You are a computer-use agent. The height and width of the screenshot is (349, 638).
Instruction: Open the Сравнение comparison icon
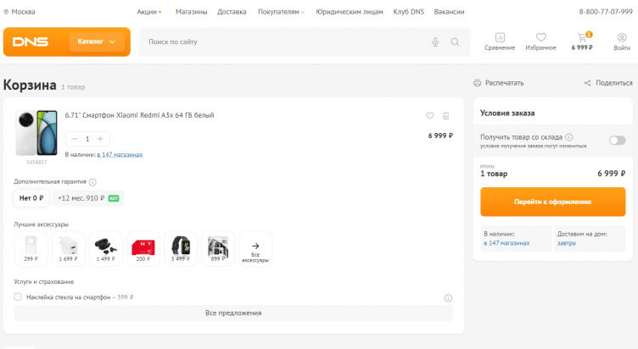tap(500, 38)
